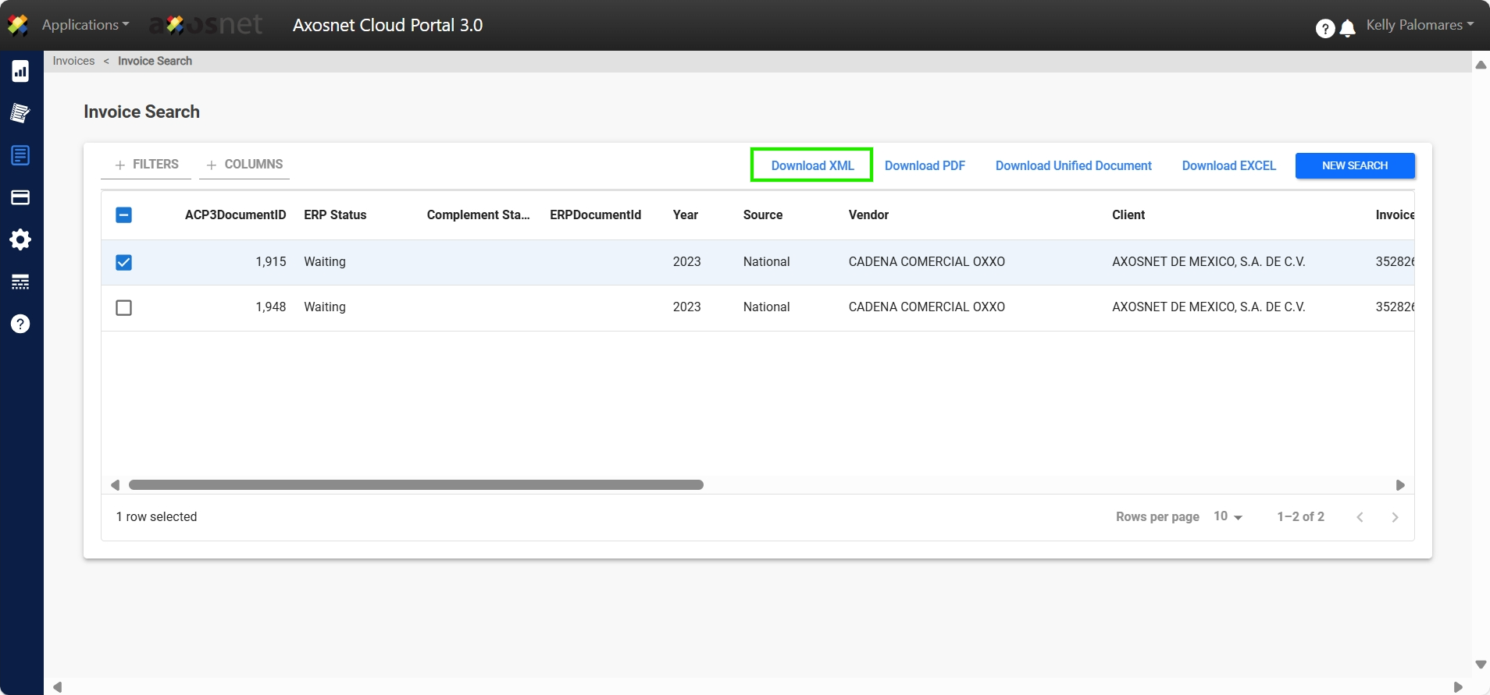Select the payments card sidebar icon
This screenshot has width=1490, height=695.
[x=20, y=197]
